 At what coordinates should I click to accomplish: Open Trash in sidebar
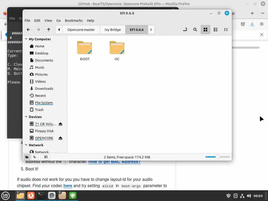click(39, 110)
